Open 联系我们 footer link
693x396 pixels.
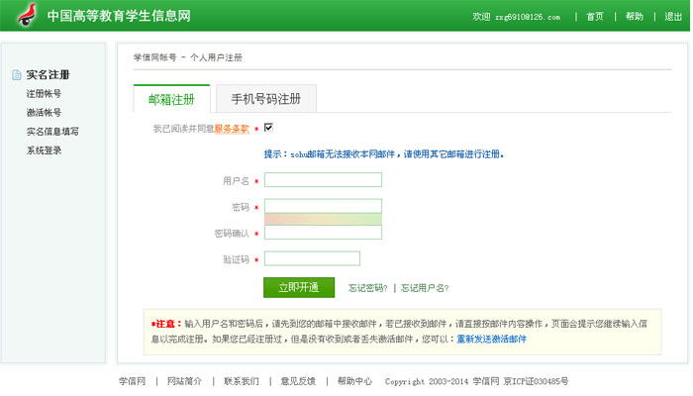(x=242, y=381)
